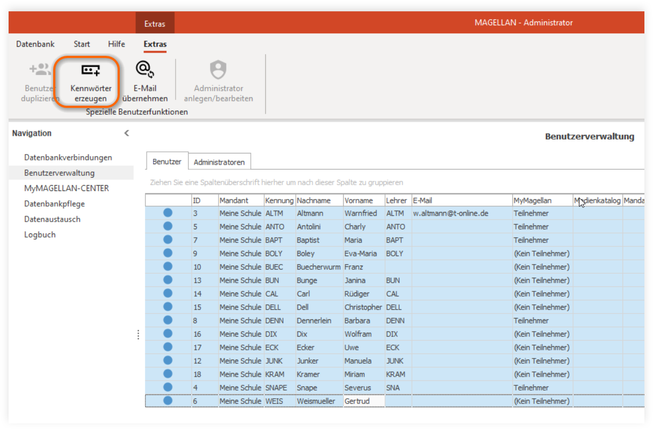Open the Hilfe ribbon tab
This screenshot has width=653, height=432.
[x=117, y=44]
